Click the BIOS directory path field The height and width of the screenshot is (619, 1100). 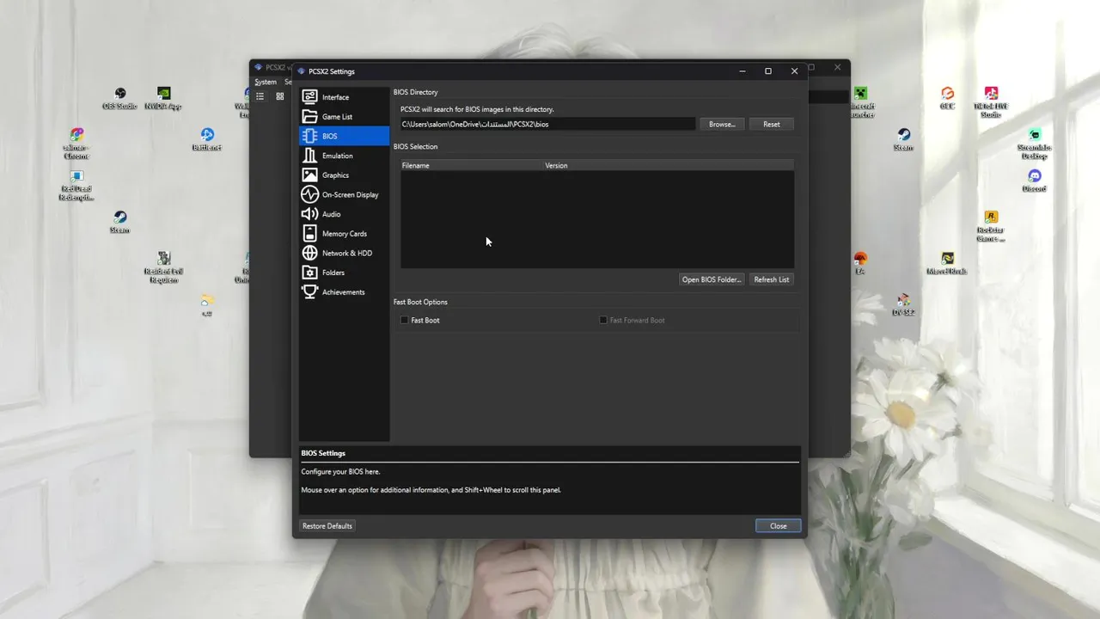coord(547,124)
